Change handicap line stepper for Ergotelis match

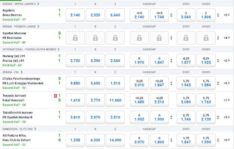(171, 15)
